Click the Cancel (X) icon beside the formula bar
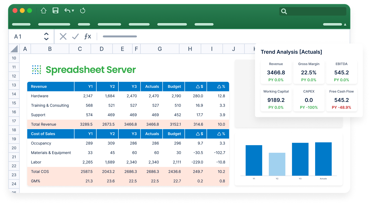Screen dimensions: 371x205 click(63, 36)
